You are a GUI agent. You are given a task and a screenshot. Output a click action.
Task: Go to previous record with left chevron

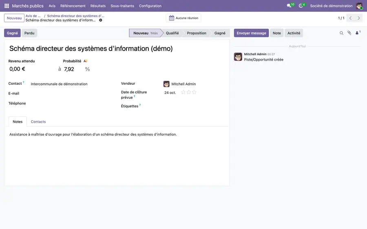tap(351, 18)
